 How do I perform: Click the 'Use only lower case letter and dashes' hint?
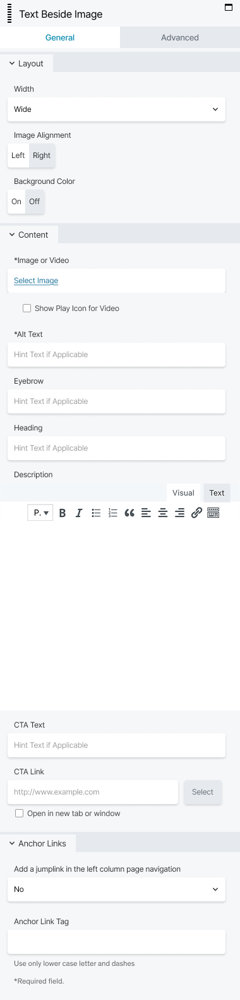tap(75, 963)
